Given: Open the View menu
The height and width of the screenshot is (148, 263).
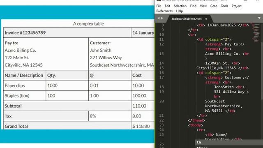Looking at the screenshot, I should tap(203, 6).
